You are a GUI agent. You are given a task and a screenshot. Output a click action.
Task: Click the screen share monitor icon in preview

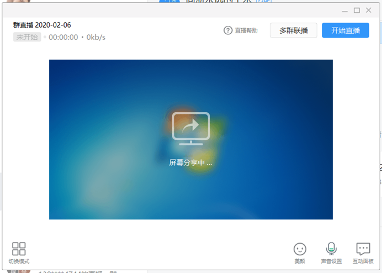coord(191,129)
